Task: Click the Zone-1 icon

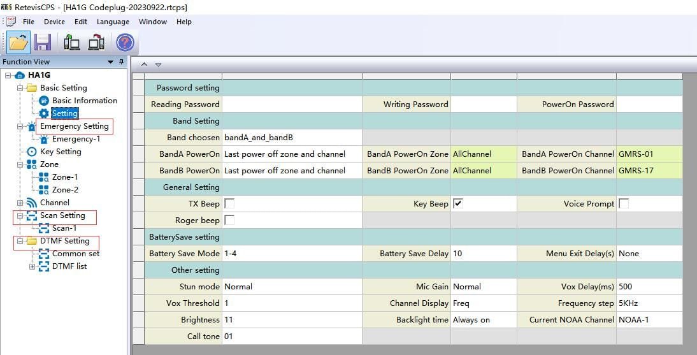Action: pyautogui.click(x=43, y=177)
